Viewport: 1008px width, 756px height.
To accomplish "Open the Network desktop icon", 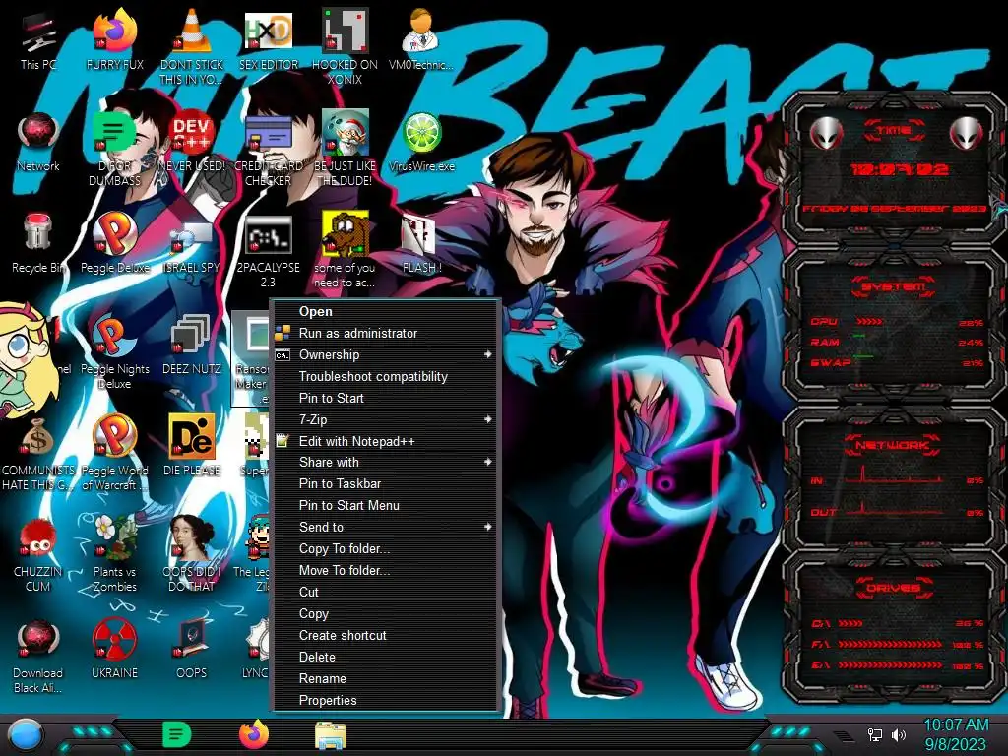I will tap(38, 143).
